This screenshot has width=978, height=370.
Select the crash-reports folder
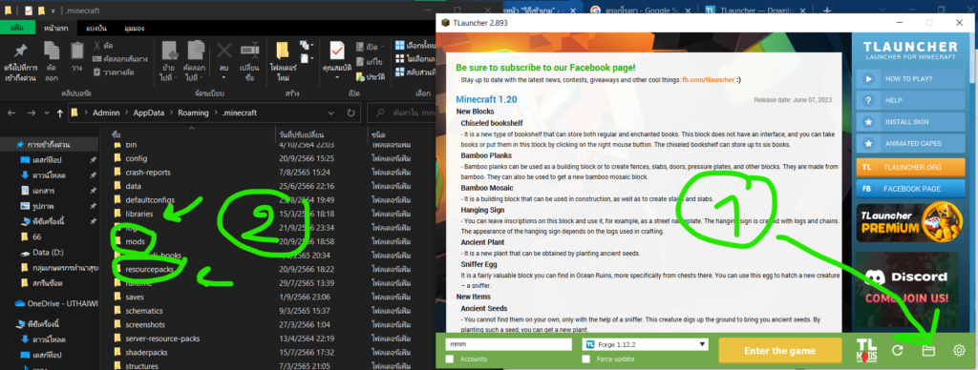[x=147, y=172]
